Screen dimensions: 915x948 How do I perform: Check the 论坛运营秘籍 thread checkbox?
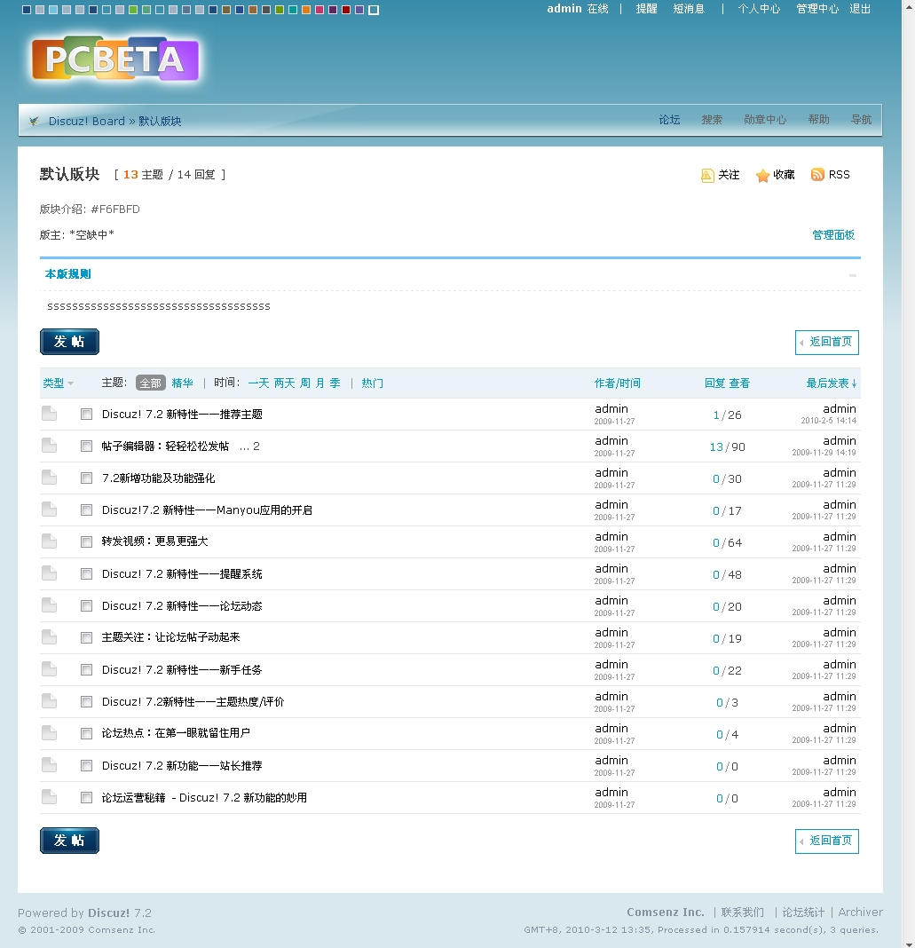coord(86,797)
